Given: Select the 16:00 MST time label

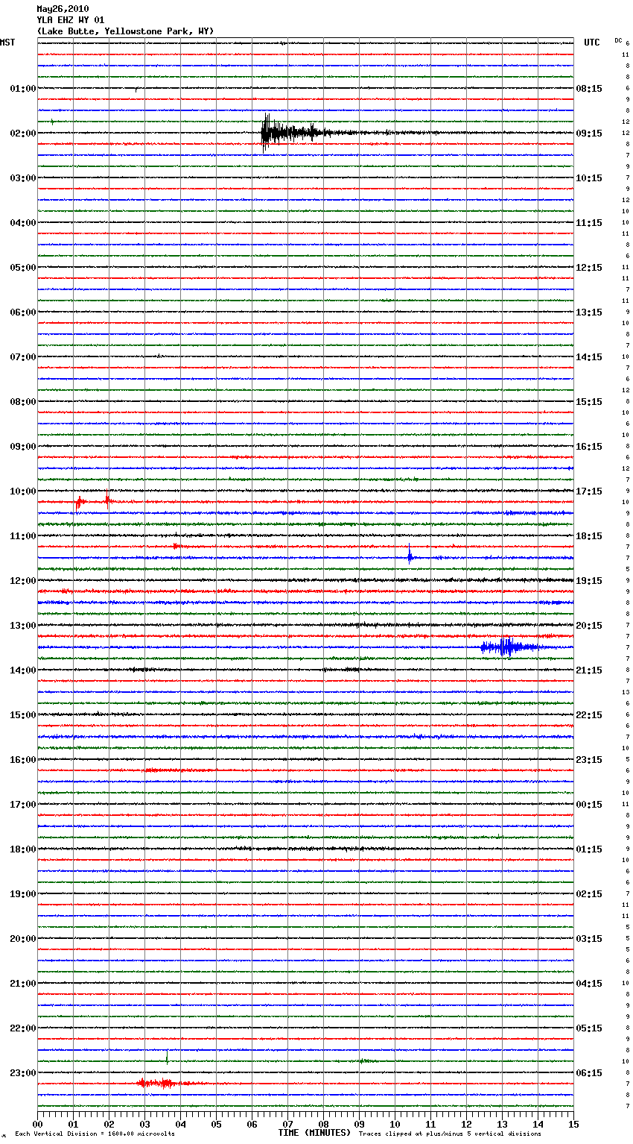Looking at the screenshot, I should [23, 760].
